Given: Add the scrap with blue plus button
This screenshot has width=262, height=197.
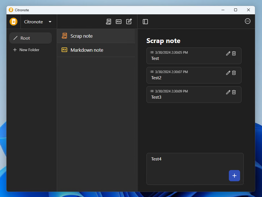Looking at the screenshot, I should click(x=234, y=176).
